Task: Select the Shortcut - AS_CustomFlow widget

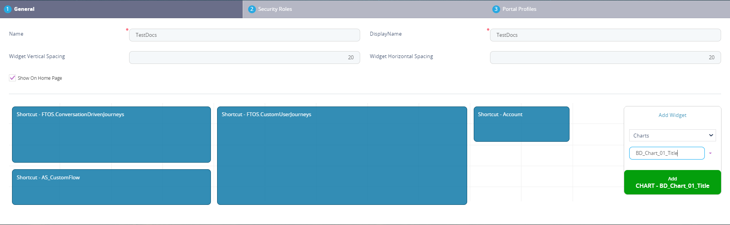Action: click(111, 187)
